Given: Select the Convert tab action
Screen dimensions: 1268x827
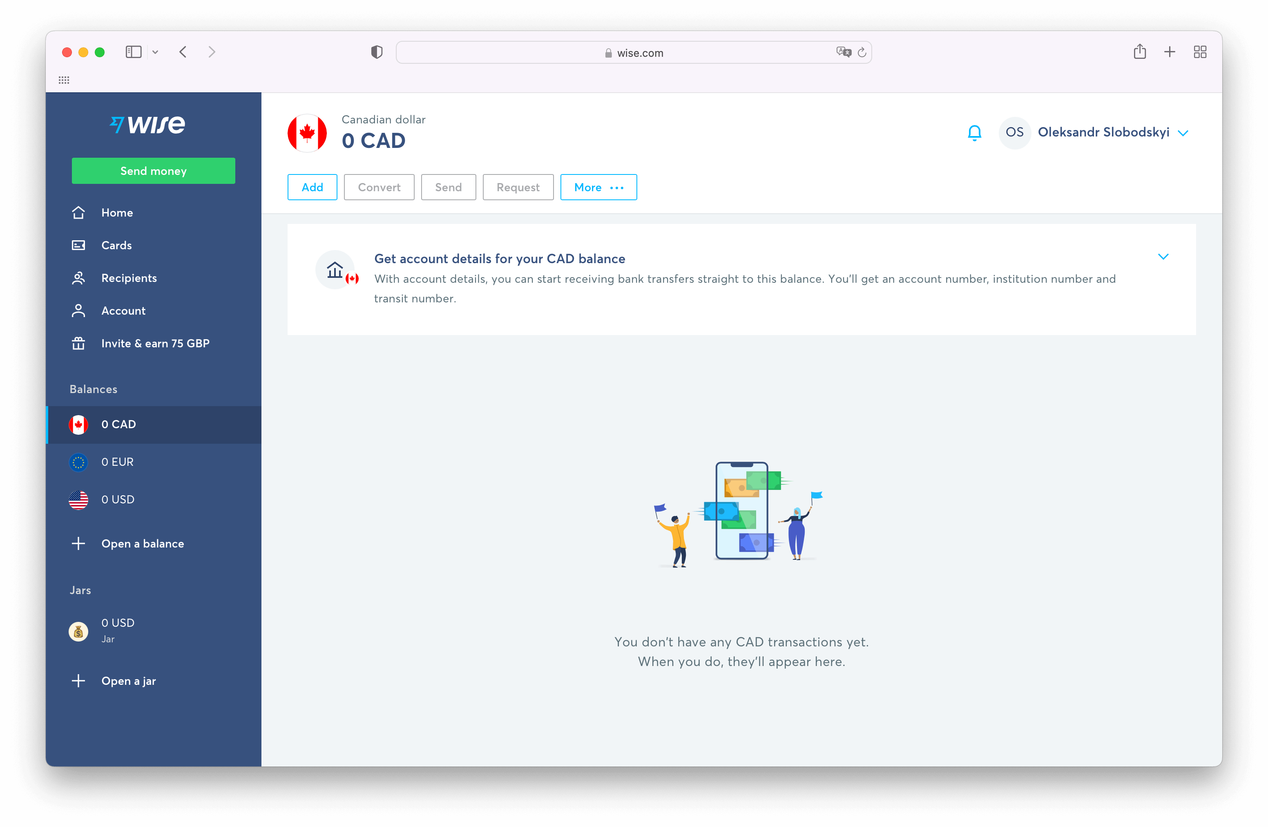Looking at the screenshot, I should point(380,187).
